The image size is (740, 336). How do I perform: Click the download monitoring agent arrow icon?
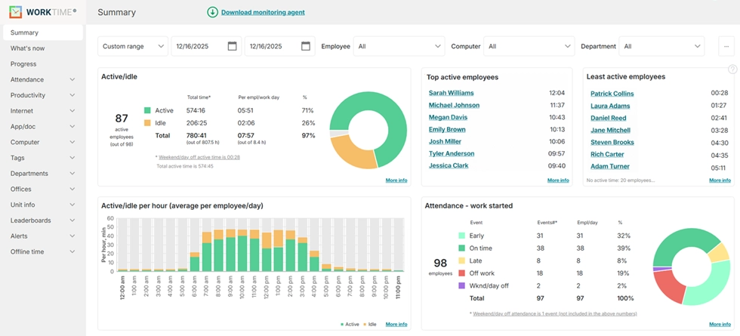[x=212, y=12]
